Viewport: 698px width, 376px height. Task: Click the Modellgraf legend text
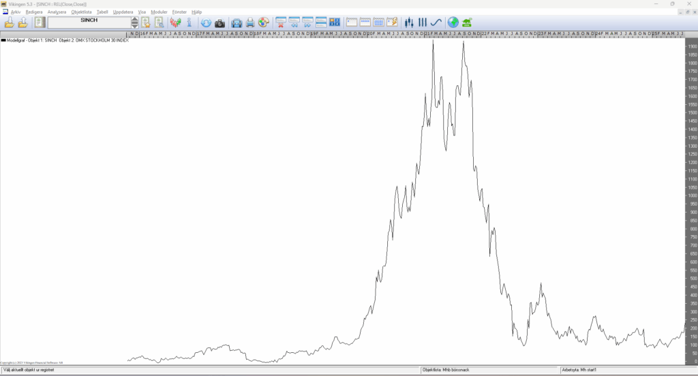click(67, 40)
